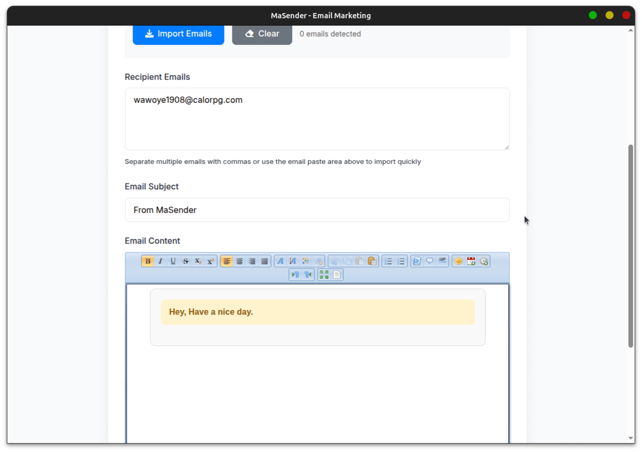Insert a code block

(417, 261)
